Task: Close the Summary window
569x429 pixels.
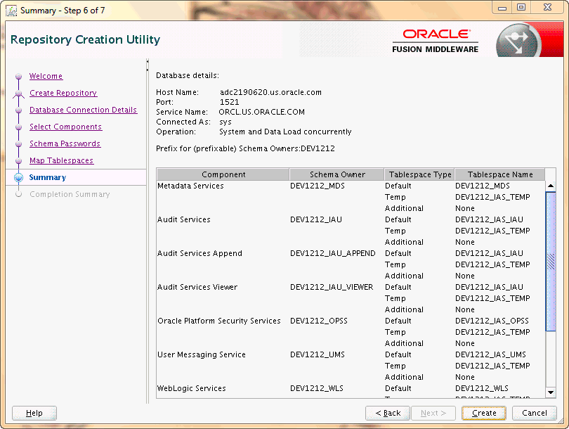Action: pos(547,8)
